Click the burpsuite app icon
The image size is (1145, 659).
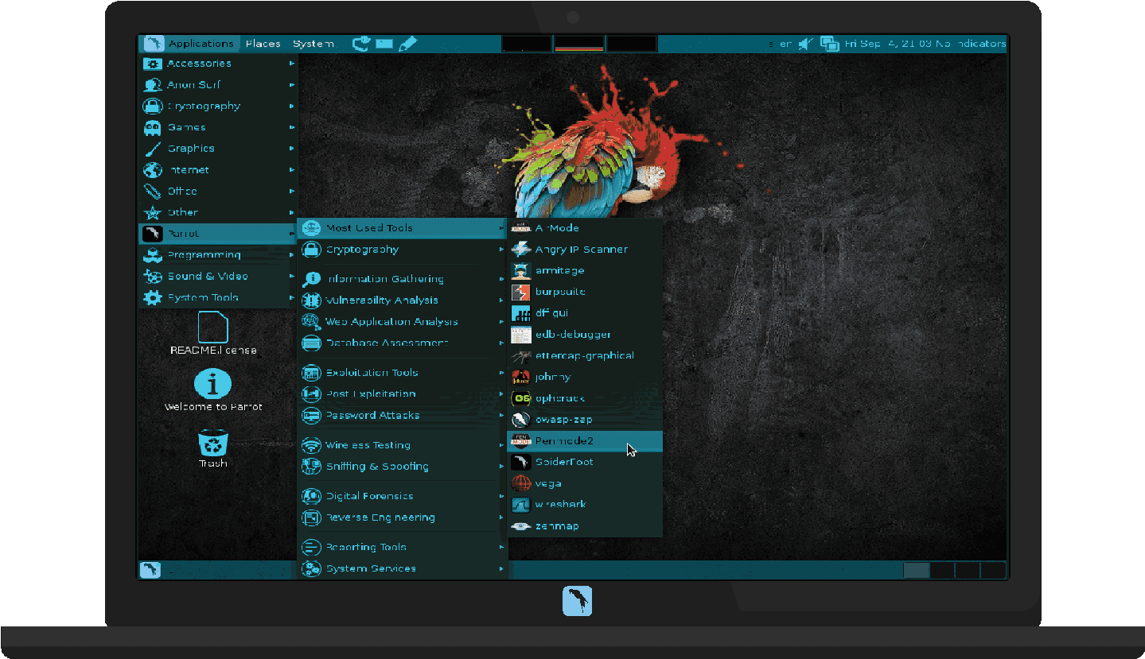point(520,292)
